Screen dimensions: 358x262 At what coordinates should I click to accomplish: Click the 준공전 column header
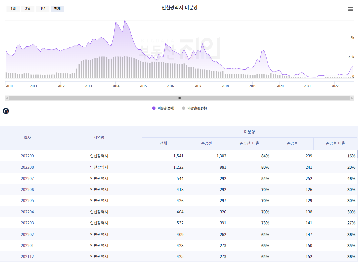206,143
